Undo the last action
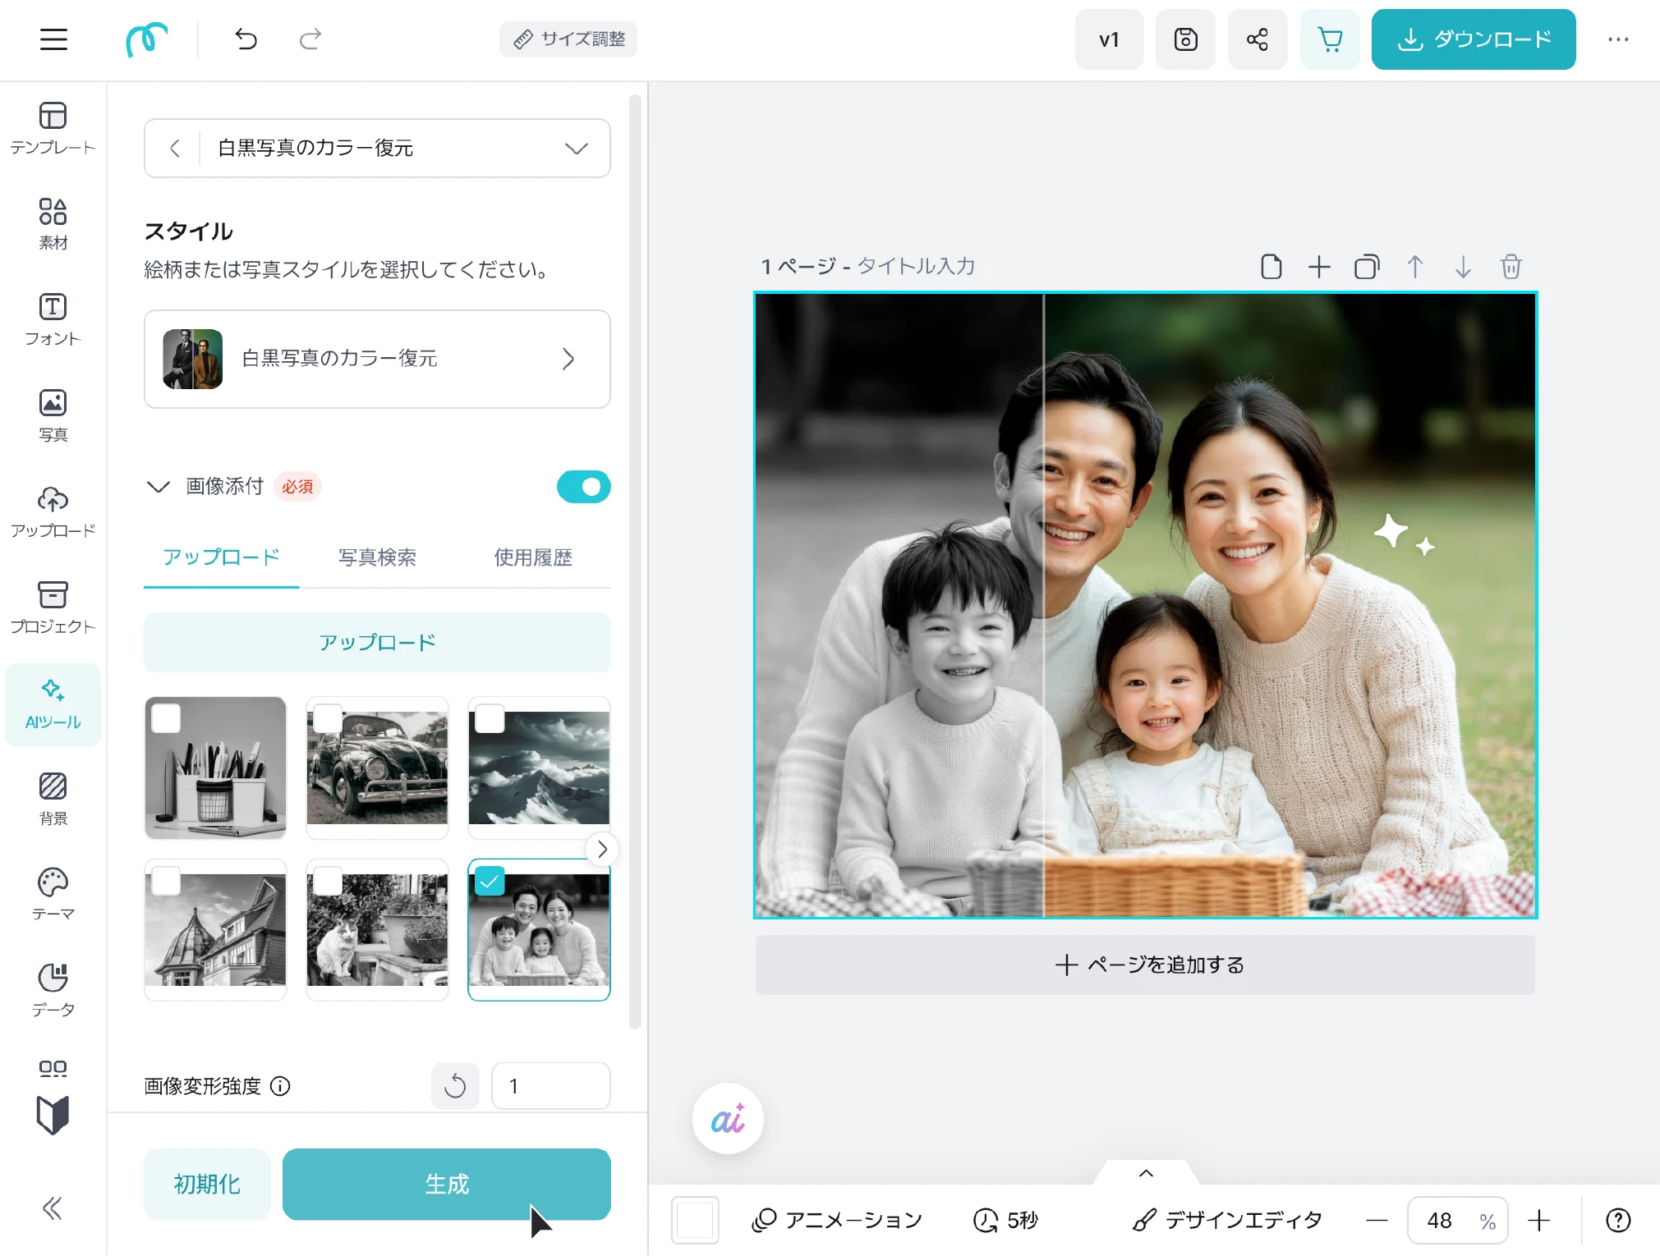Viewport: 1660px width, 1256px height. (246, 39)
